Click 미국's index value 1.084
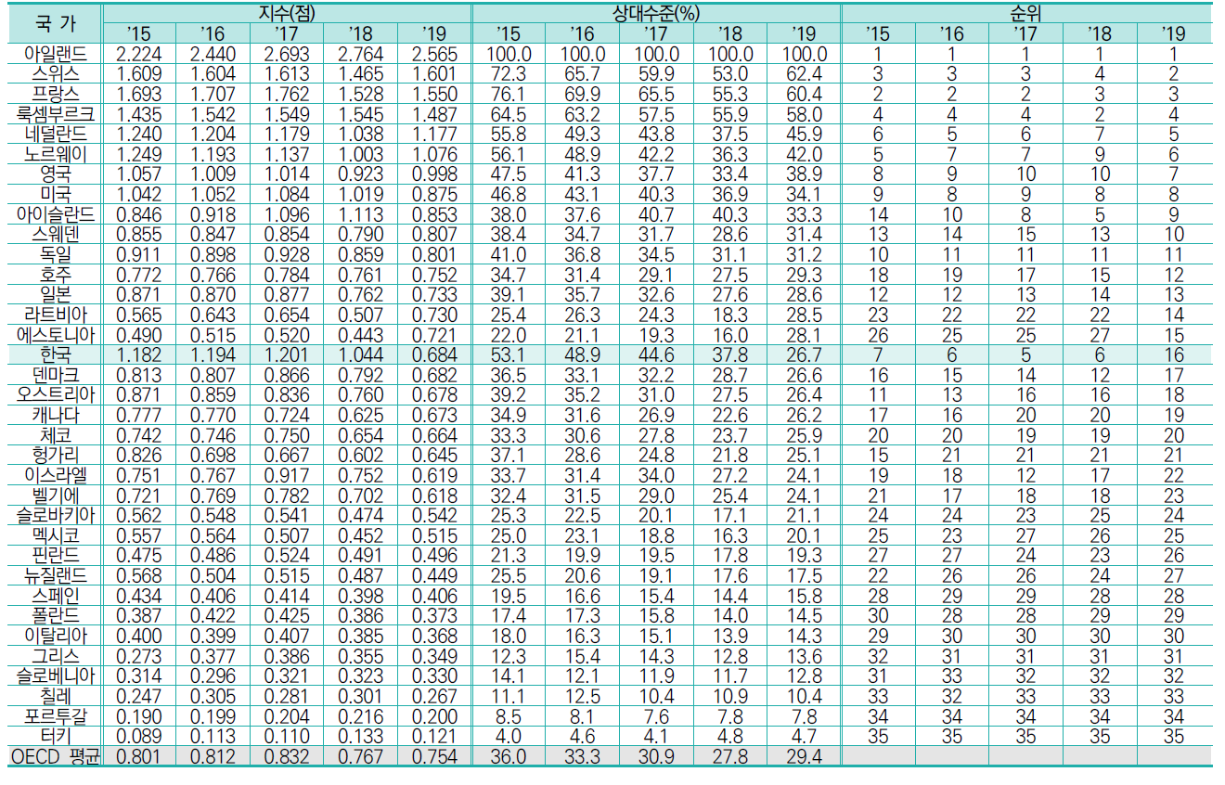The height and width of the screenshot is (785, 1225). click(x=286, y=193)
